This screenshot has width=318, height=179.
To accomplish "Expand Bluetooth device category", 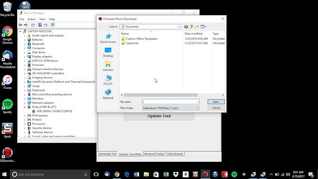I will tap(25, 44).
